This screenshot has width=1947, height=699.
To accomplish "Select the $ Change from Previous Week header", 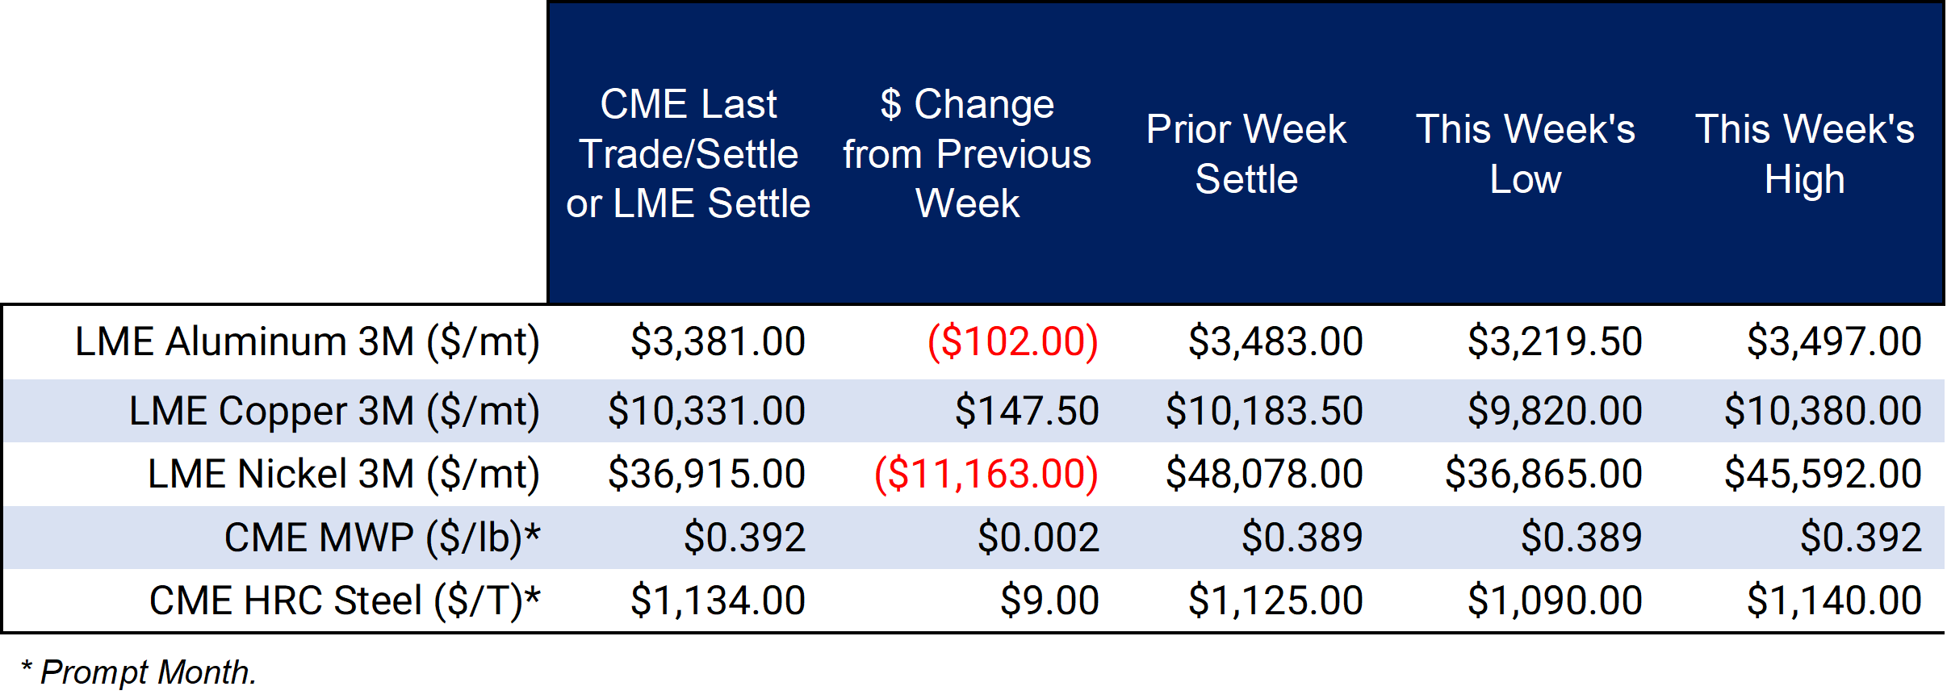I will pos(967,153).
